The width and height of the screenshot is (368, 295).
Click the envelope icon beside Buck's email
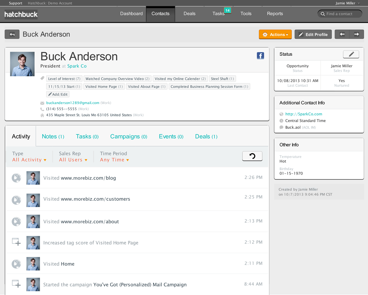[42, 103]
